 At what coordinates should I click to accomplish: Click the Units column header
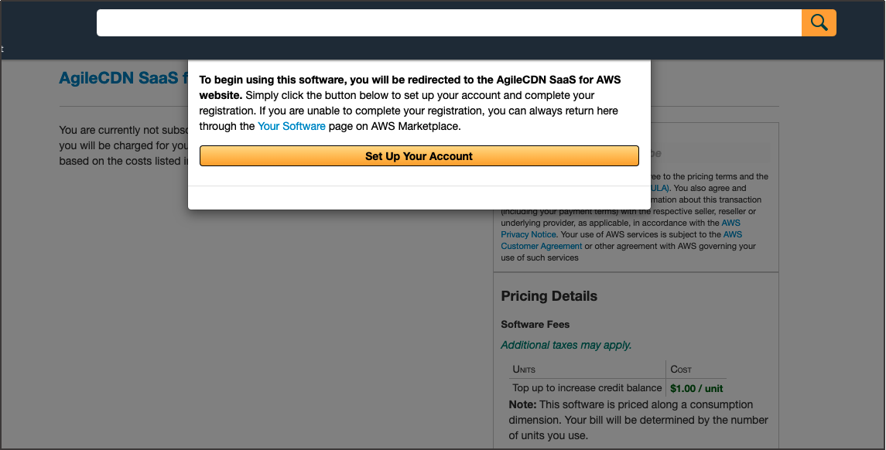point(524,369)
